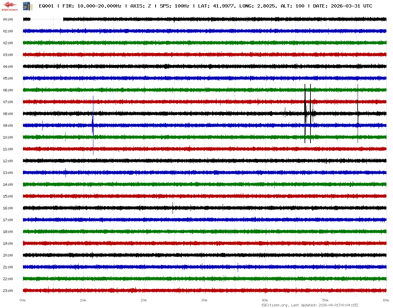Viewport: 393px width, 308px height.
Task: Click the black spike near 55 minutes
Action: (x=358, y=113)
